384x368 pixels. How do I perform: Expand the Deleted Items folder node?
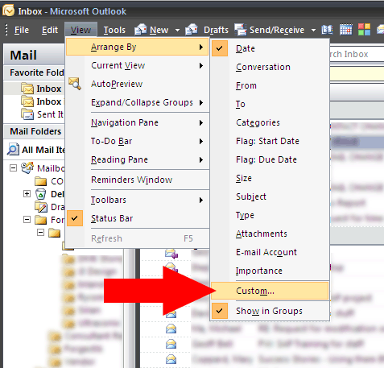tap(27, 194)
